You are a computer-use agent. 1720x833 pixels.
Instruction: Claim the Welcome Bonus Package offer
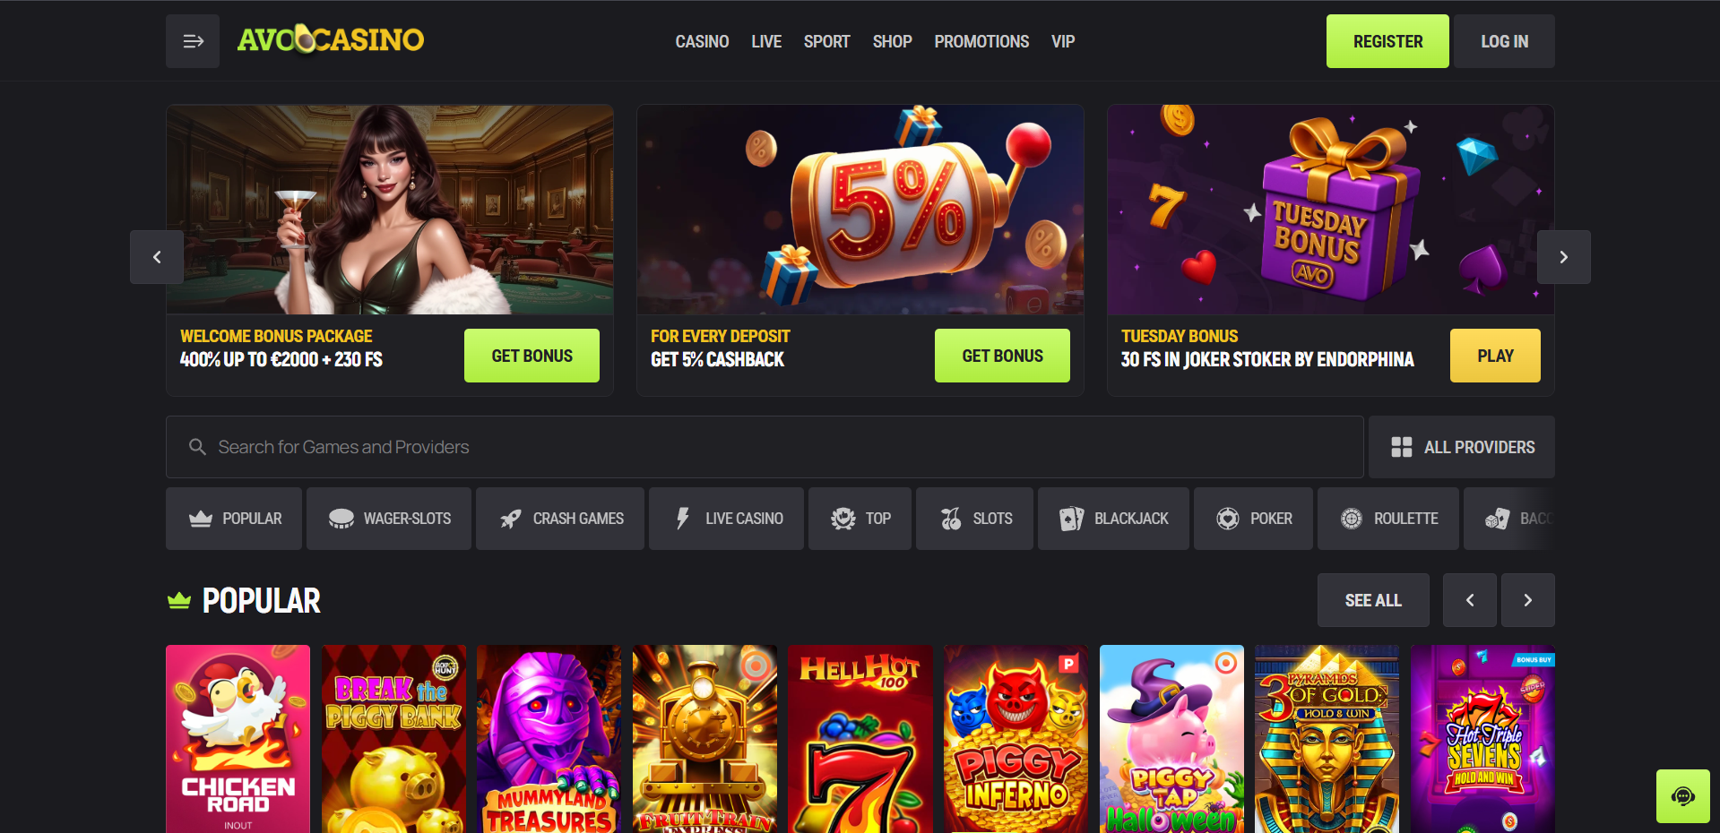pos(532,356)
